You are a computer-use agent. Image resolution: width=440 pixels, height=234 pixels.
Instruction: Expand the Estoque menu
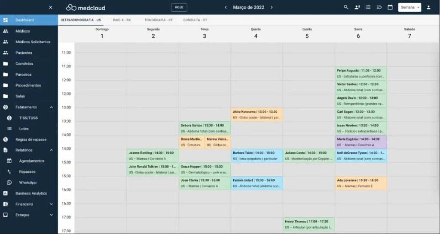pos(51,215)
